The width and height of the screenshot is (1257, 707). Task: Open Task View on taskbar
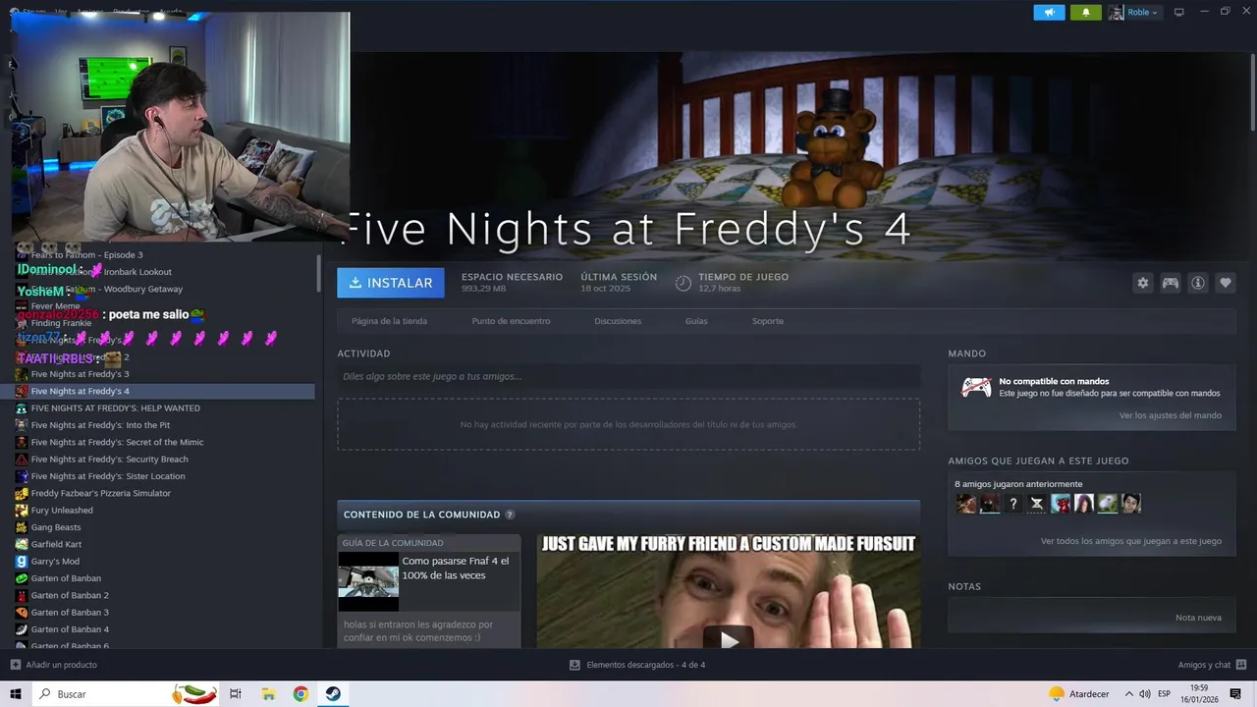pos(236,694)
